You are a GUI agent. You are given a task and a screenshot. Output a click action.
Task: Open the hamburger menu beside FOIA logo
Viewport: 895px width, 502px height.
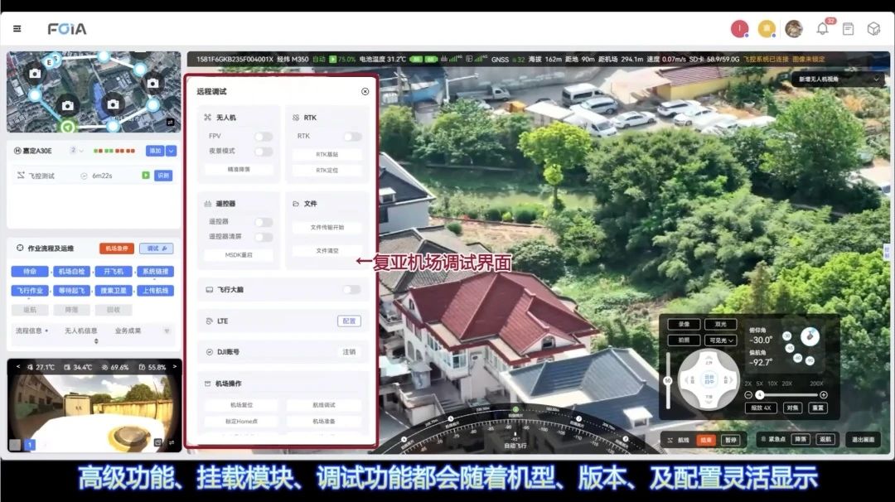17,29
